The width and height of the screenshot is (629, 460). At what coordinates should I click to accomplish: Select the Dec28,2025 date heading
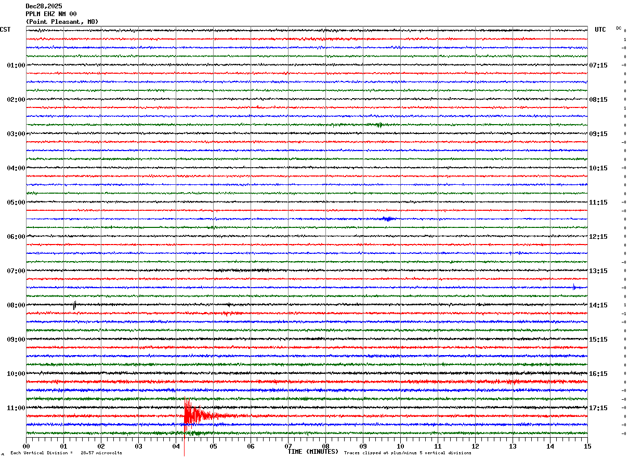tap(44, 6)
